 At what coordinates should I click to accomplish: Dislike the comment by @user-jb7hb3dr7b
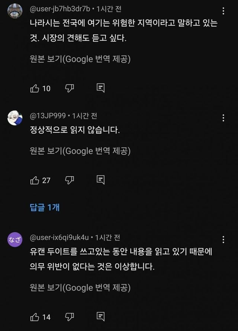coord(70,88)
